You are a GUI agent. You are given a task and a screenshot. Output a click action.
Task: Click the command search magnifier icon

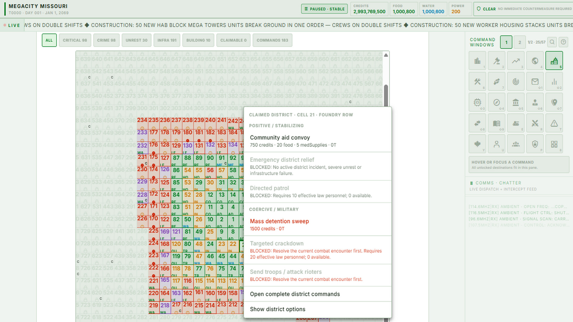552,42
